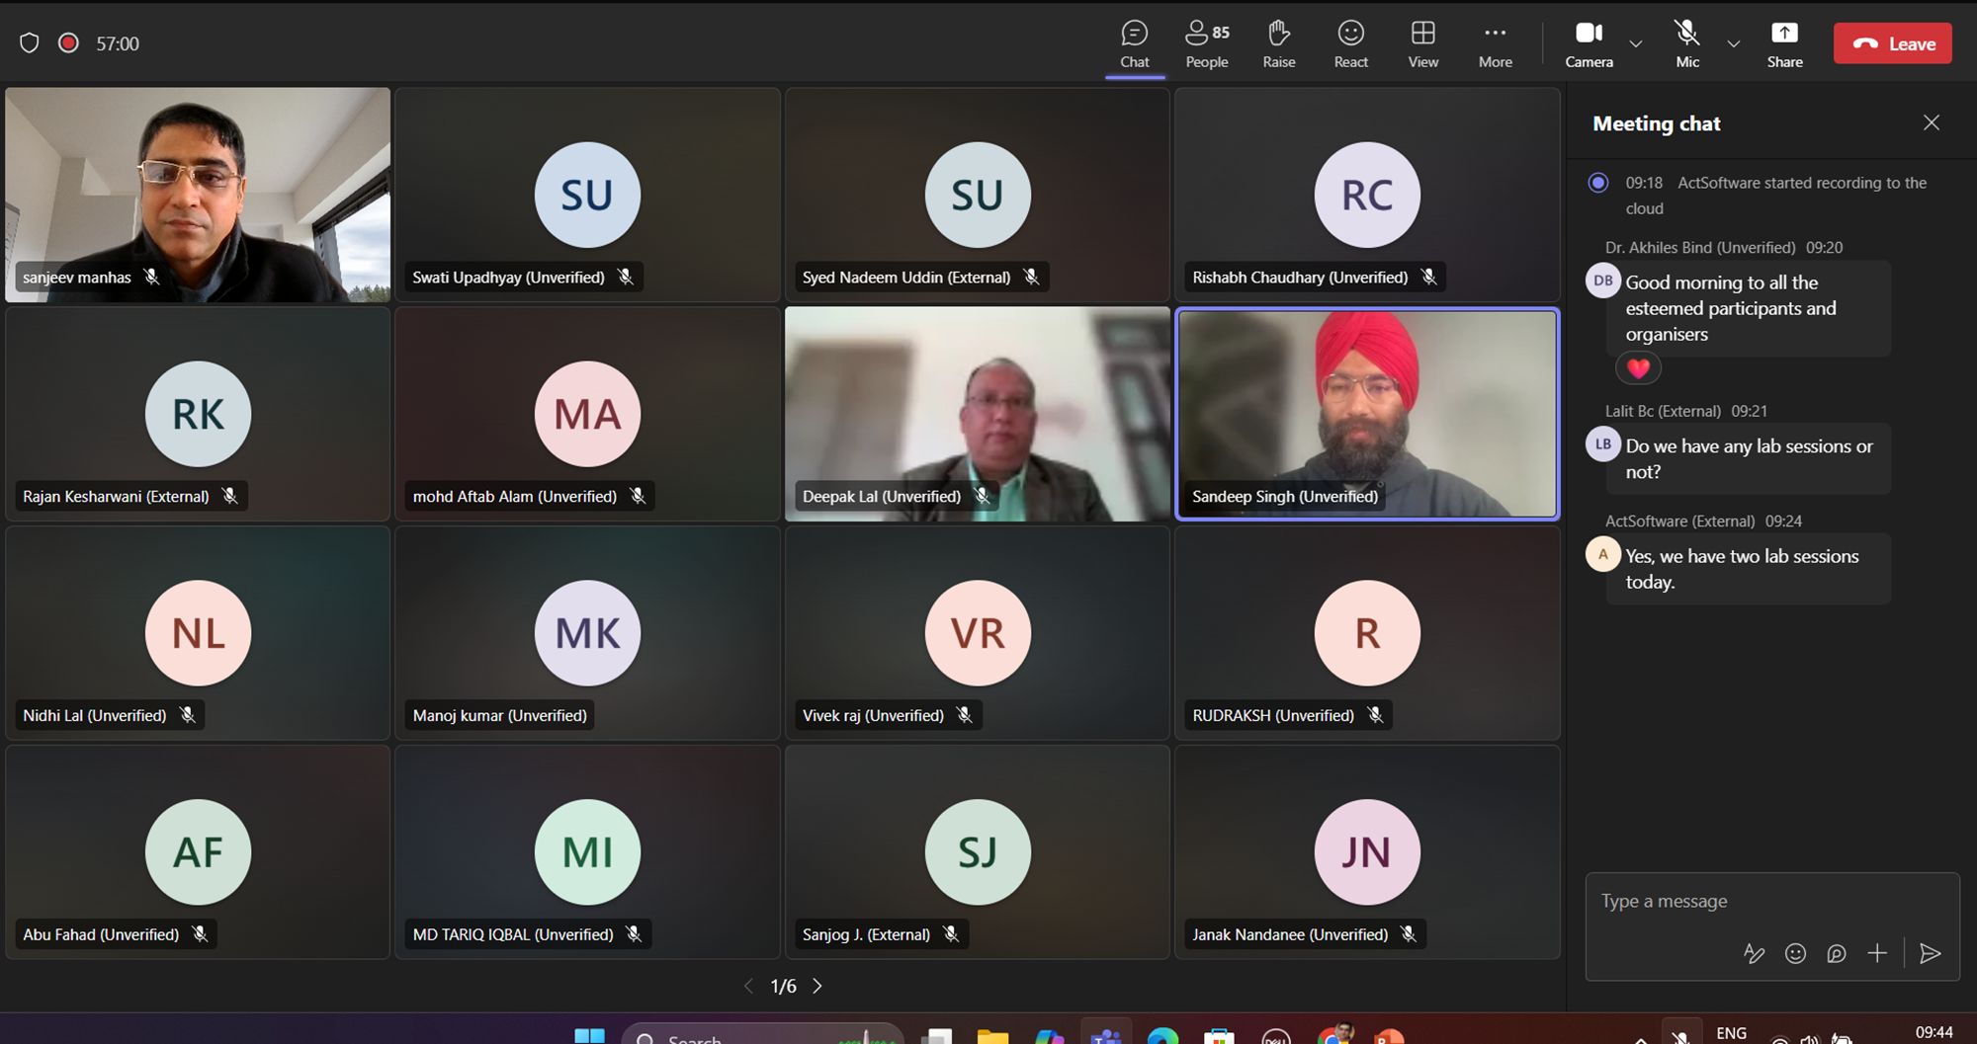1977x1044 pixels.
Task: Click the red Leave button
Action: pyautogui.click(x=1892, y=43)
